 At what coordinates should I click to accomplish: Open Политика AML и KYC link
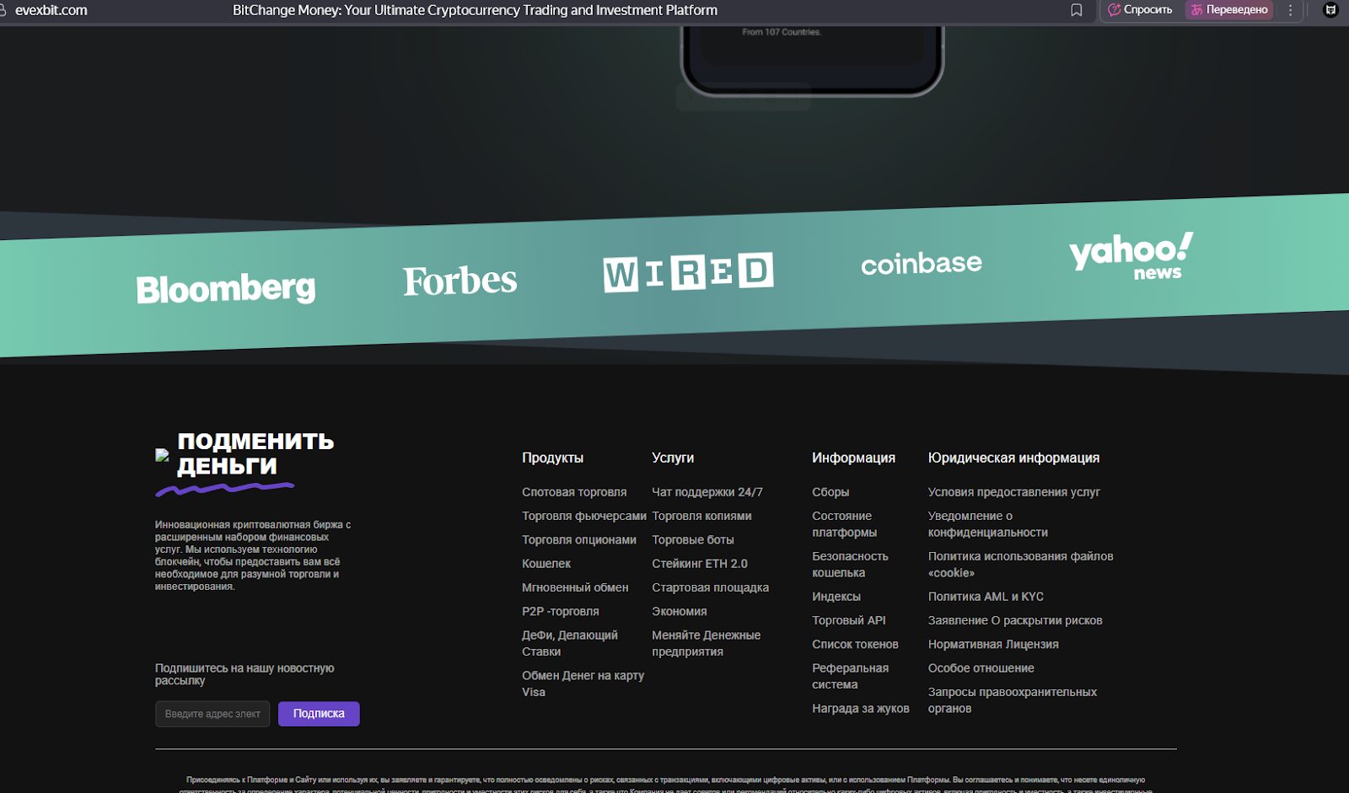[x=986, y=597]
